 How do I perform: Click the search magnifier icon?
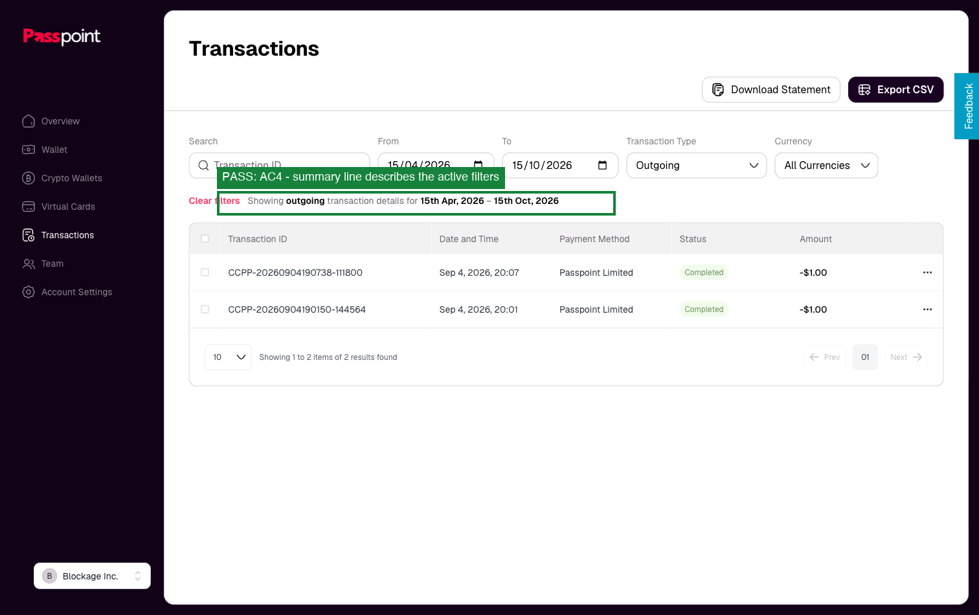[203, 165]
